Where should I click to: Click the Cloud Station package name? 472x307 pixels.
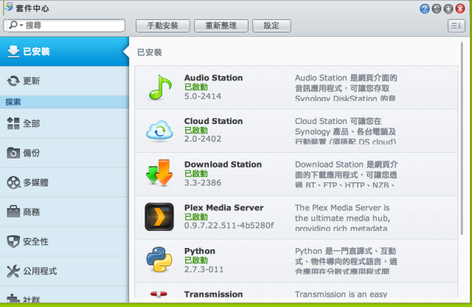213,121
